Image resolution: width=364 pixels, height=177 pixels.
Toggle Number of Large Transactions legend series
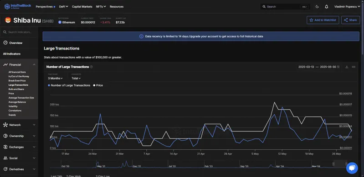69,85
